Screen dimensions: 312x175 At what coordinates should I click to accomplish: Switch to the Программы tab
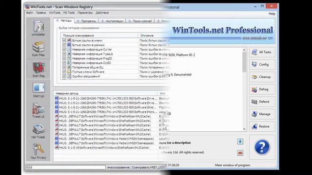pos(87,21)
